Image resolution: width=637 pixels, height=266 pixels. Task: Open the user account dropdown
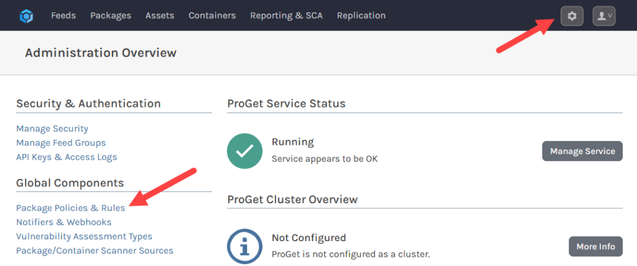[x=603, y=16]
